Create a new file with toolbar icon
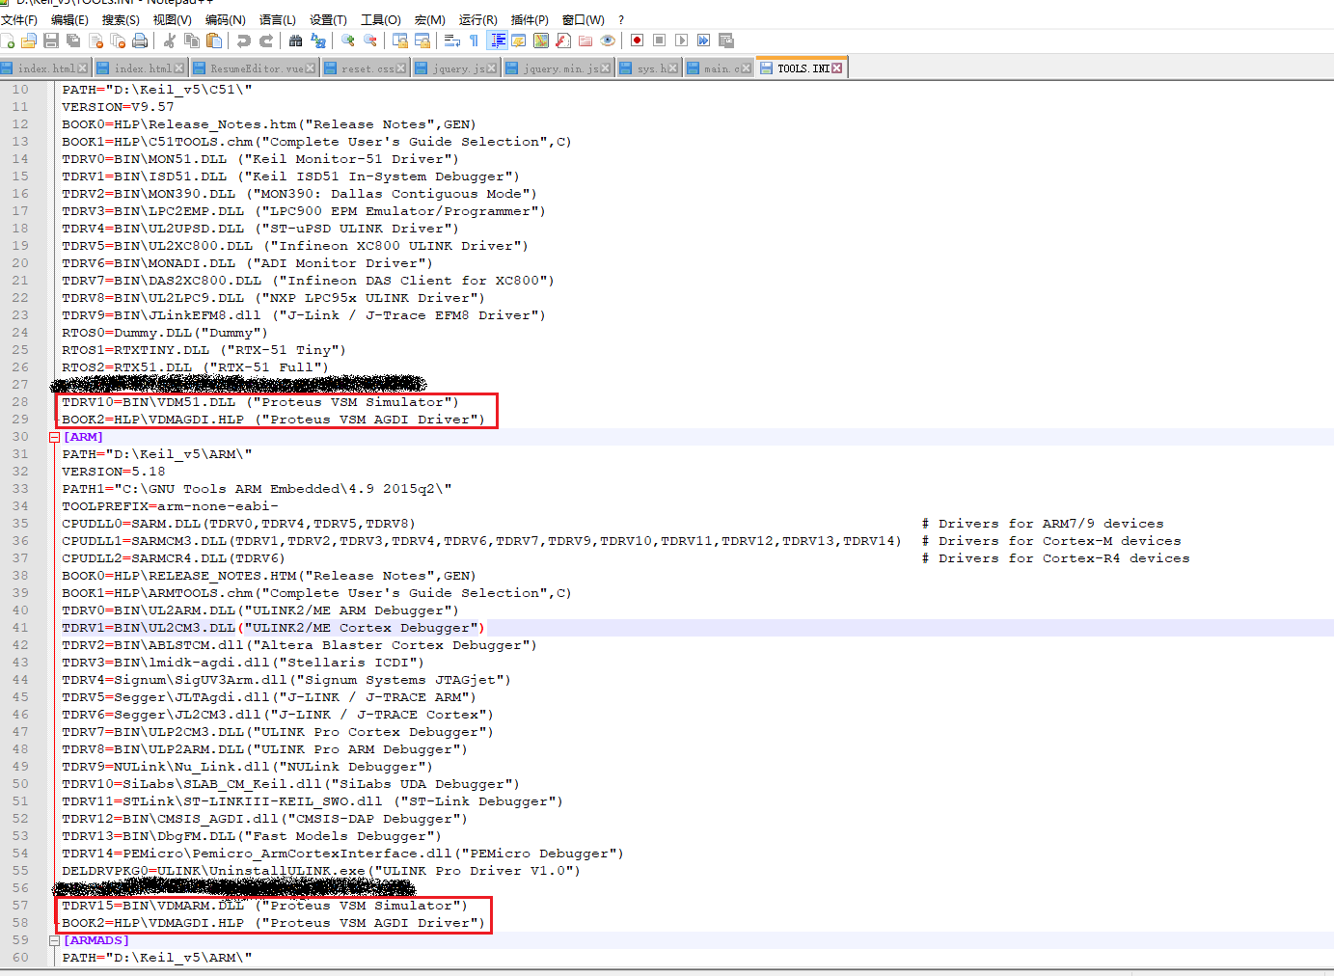Viewport: 1334px width, 976px height. coord(8,41)
